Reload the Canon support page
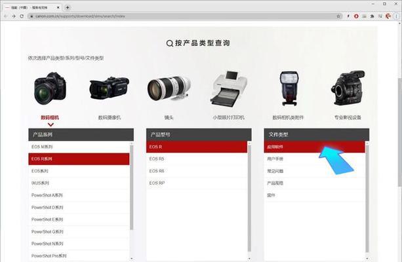 (22, 16)
